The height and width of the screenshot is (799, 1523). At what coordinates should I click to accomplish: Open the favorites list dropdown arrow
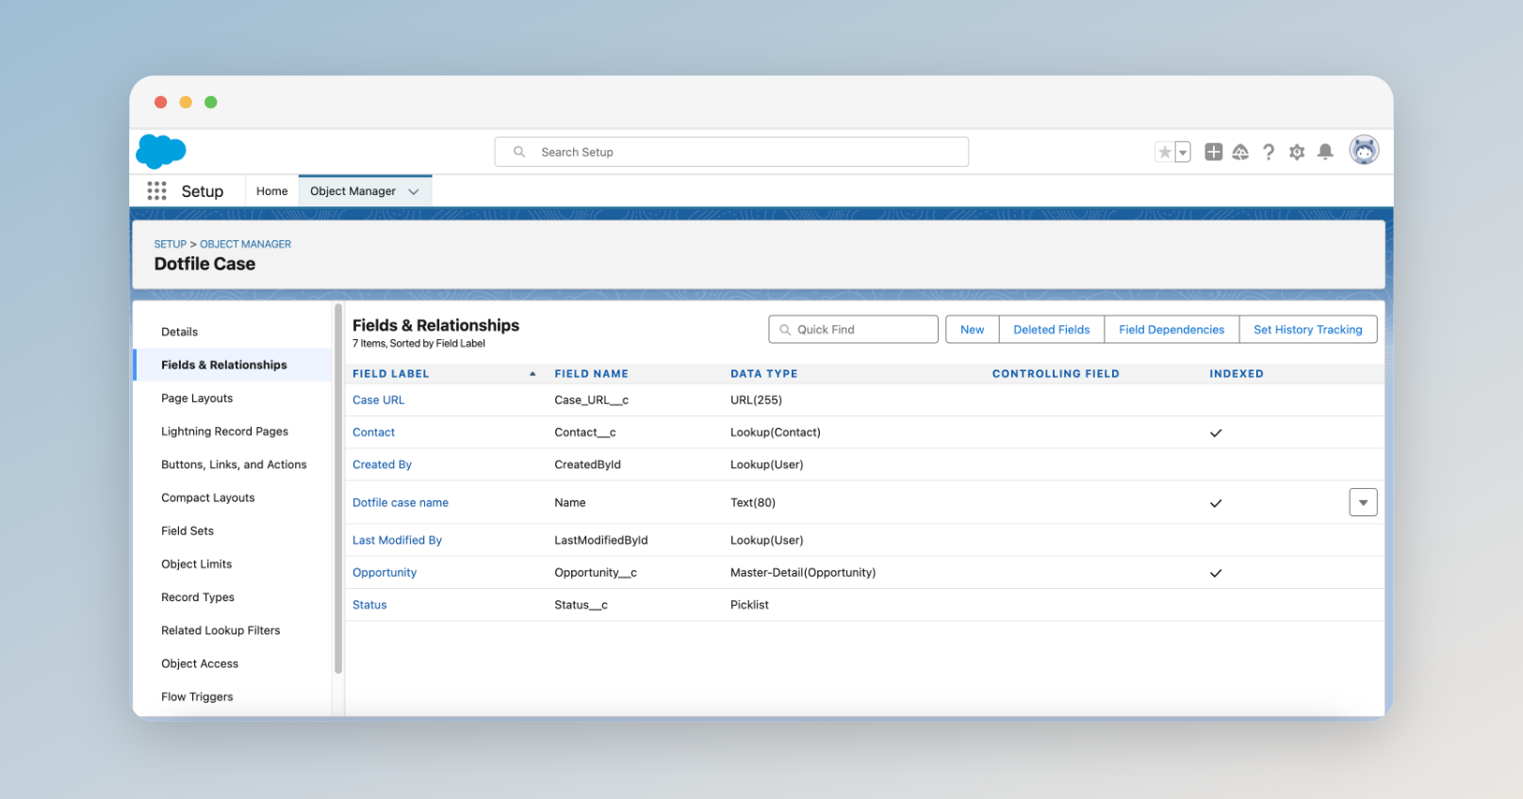[1183, 152]
